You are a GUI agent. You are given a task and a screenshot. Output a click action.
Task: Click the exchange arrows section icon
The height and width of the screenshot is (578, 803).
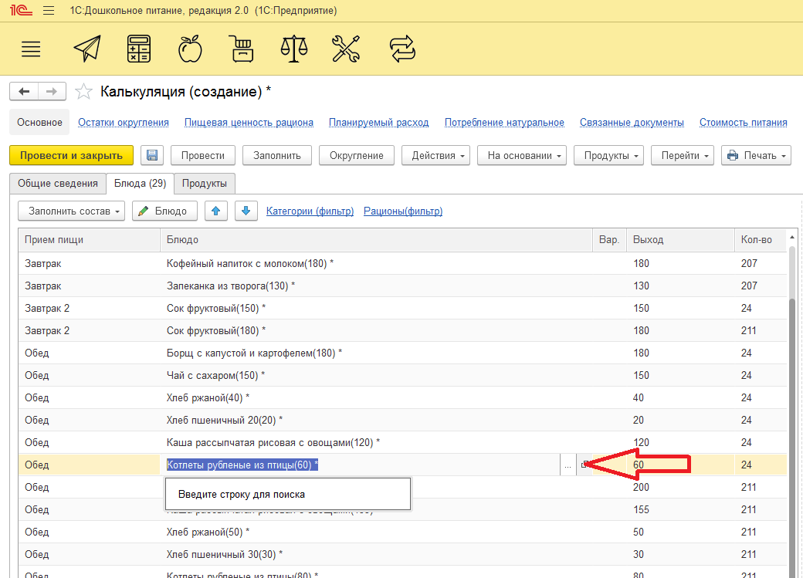tap(402, 49)
